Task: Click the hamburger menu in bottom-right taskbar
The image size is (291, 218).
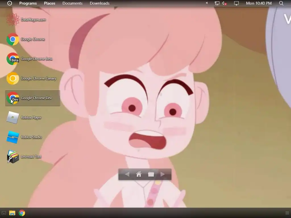Action: pyautogui.click(x=287, y=213)
